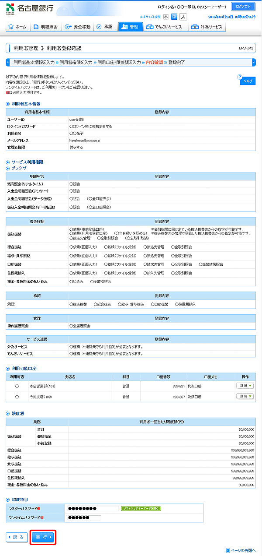The height and width of the screenshot is (556, 262).
Task: Click the screen code BRSK012
Action: [246, 48]
